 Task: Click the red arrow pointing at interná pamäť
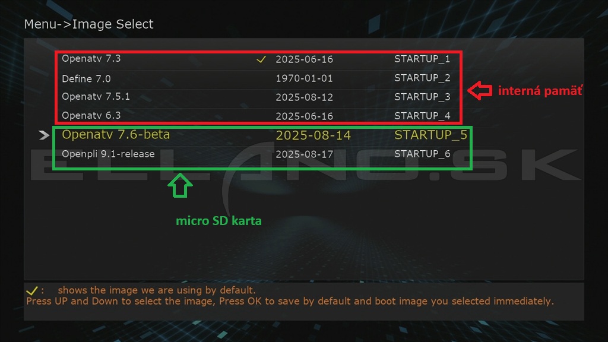point(481,91)
